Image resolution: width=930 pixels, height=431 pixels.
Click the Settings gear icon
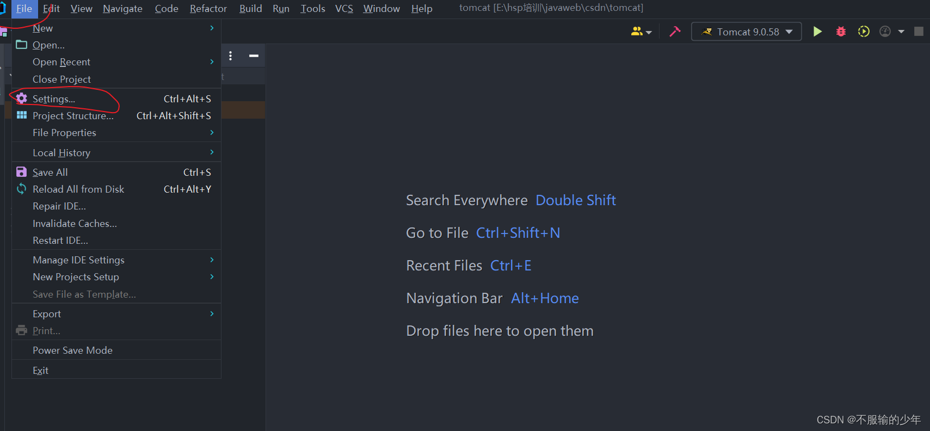coord(21,98)
